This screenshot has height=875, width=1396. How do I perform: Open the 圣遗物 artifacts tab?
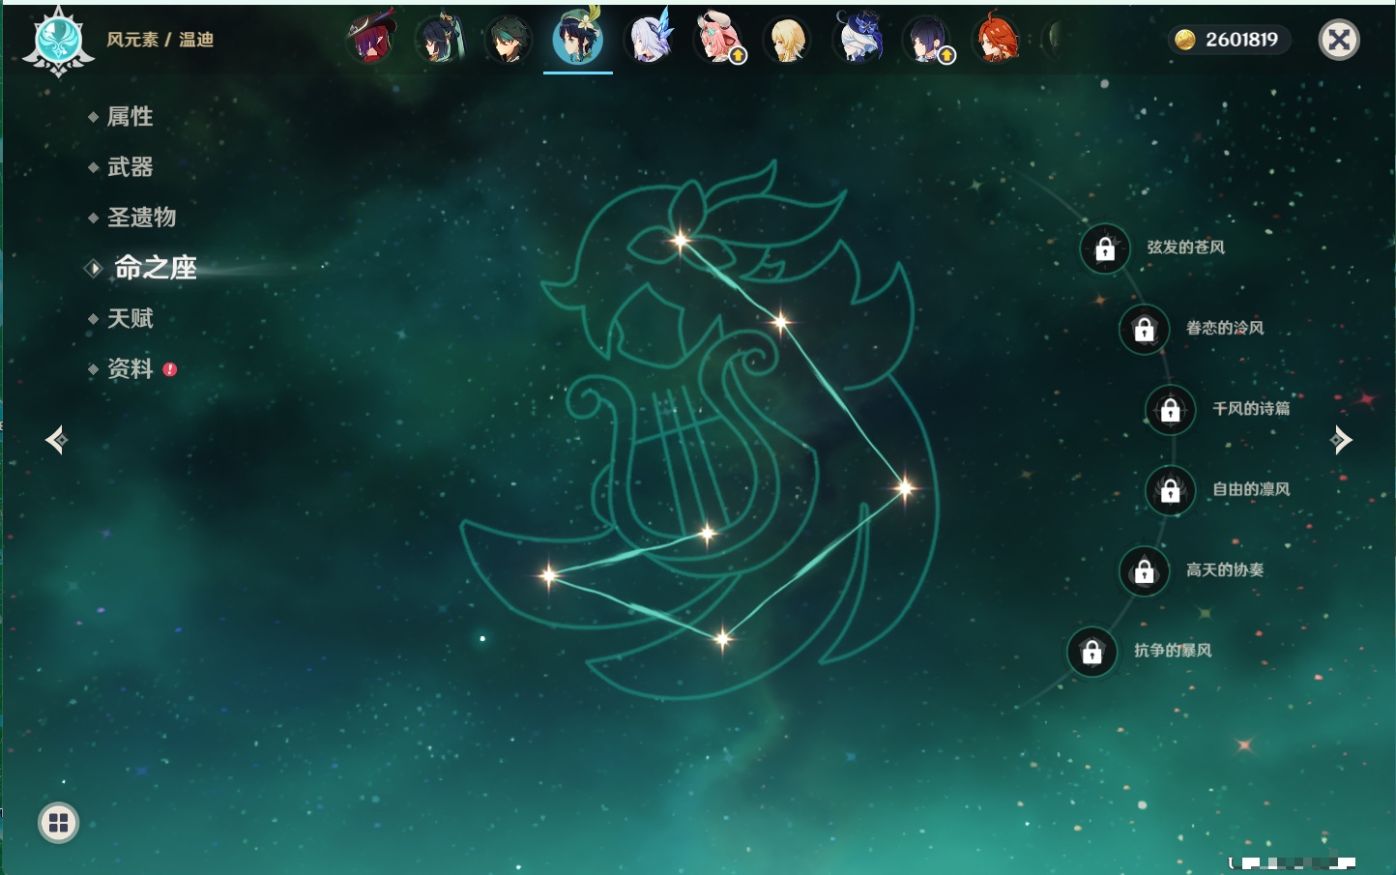tap(141, 218)
